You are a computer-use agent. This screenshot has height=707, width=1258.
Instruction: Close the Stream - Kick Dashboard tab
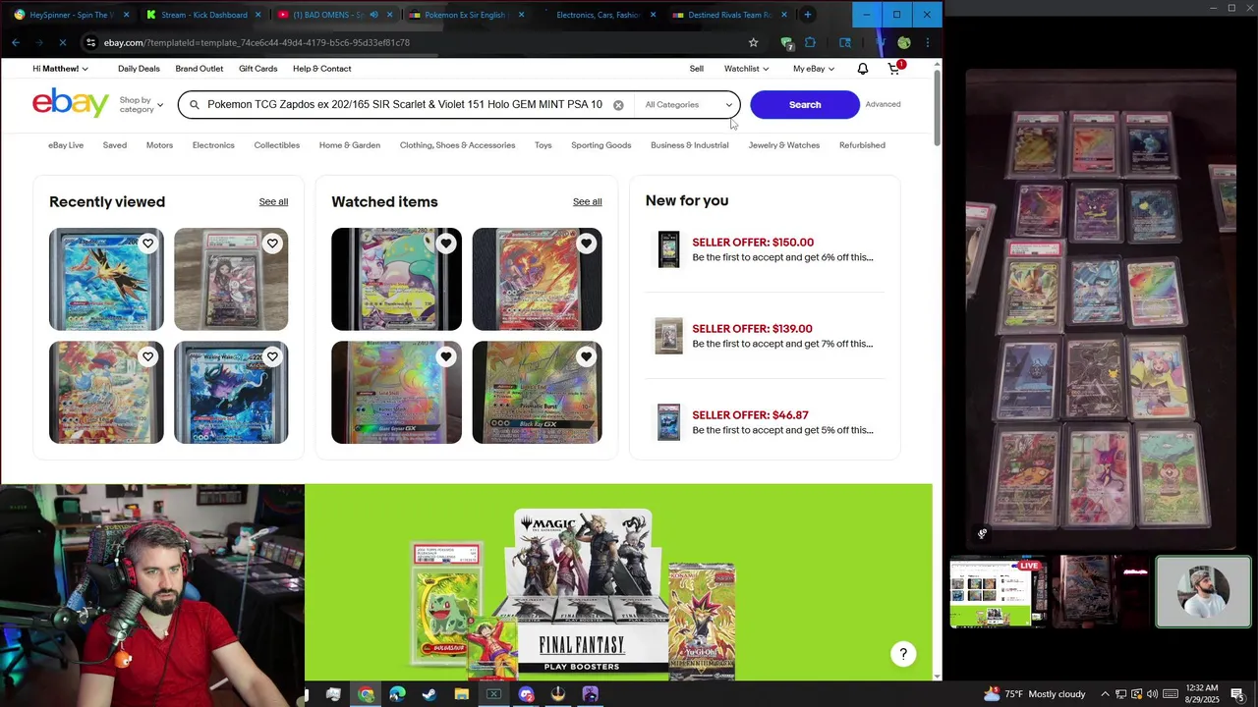(x=258, y=15)
